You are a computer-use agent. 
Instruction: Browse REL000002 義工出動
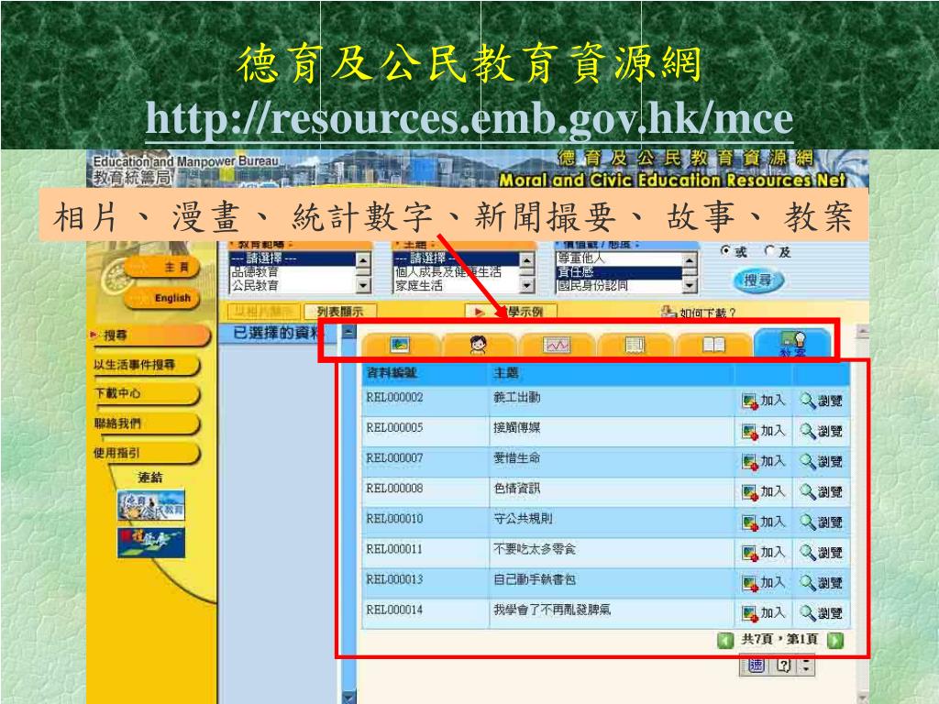[821, 401]
